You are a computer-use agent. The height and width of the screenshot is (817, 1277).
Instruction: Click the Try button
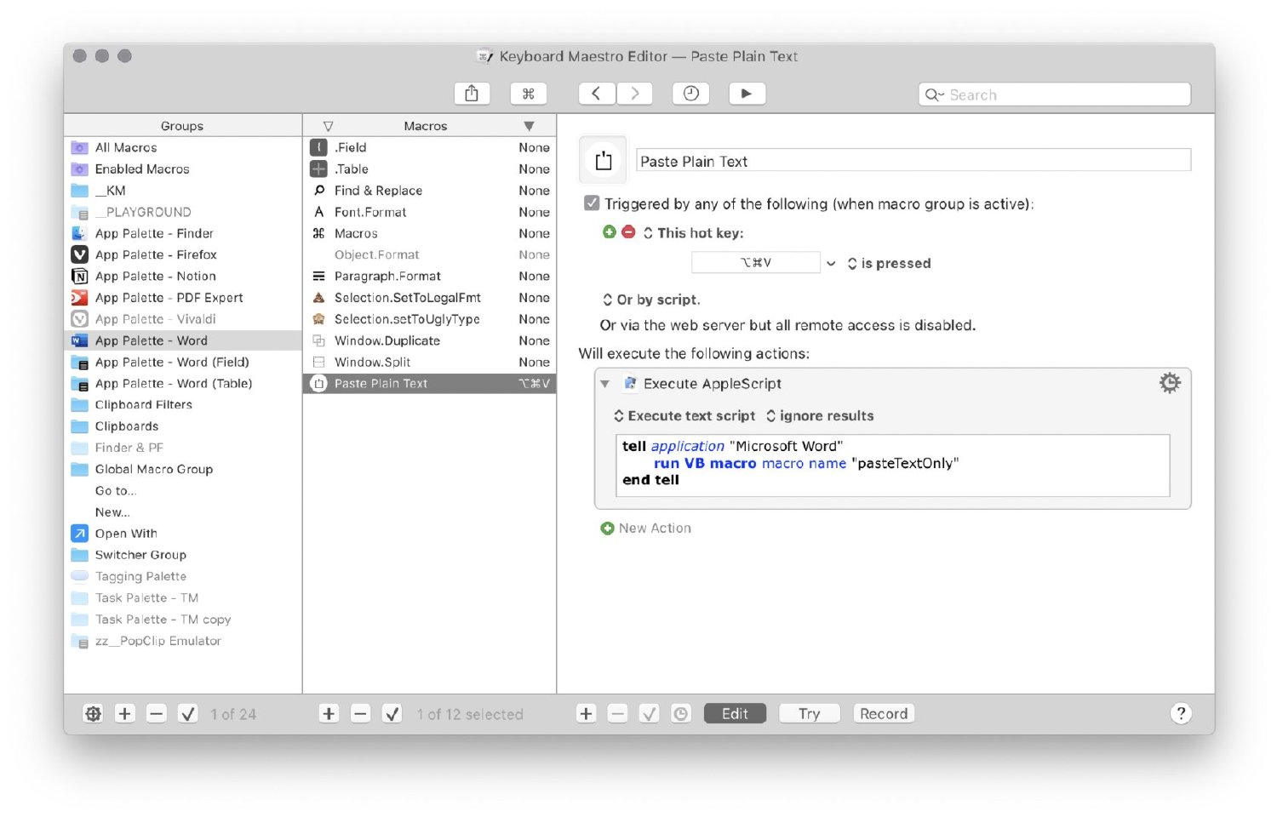(809, 713)
